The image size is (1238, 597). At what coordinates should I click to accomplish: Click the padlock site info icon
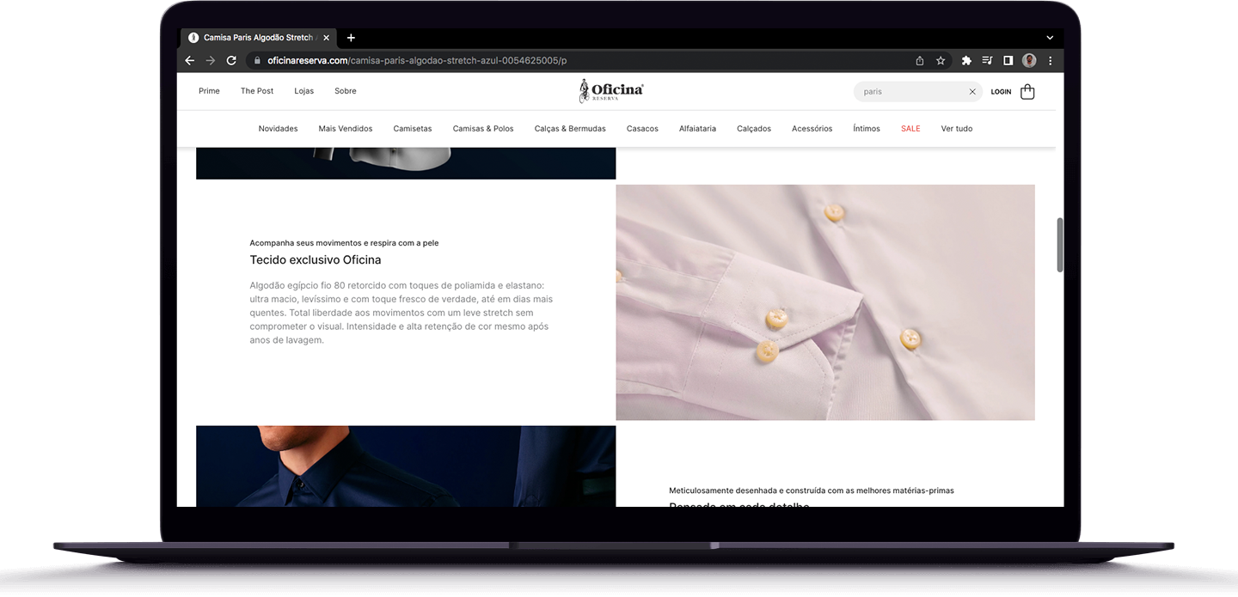[256, 61]
